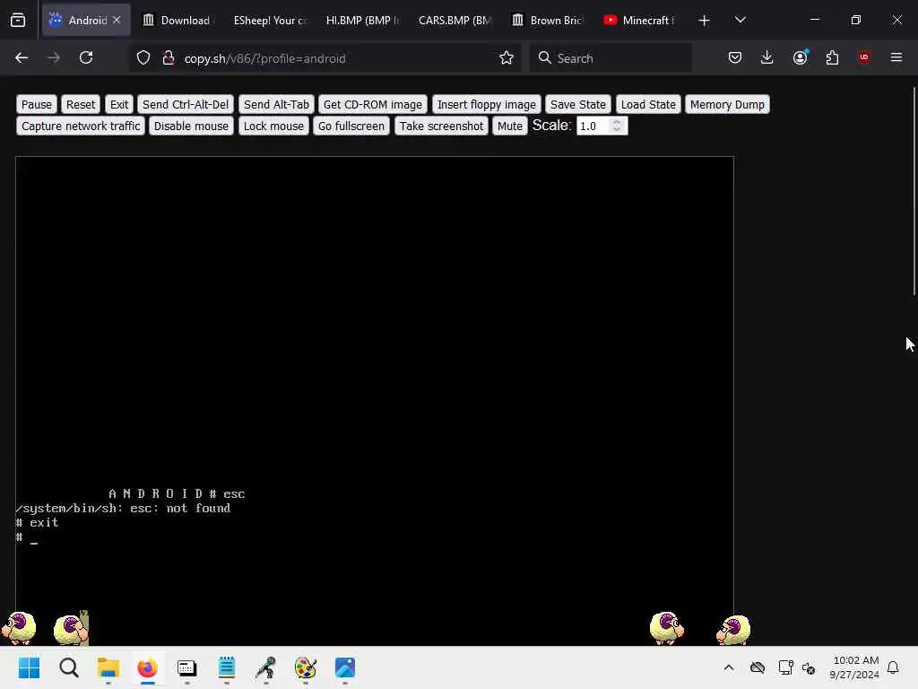This screenshot has height=689, width=918.
Task: Open Windows taskbar search
Action: (68, 667)
